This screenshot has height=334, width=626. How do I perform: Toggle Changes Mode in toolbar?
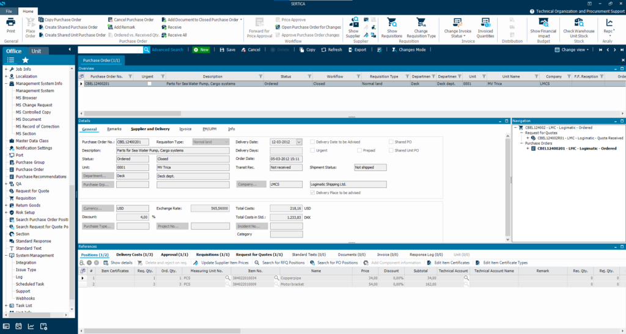(408, 50)
